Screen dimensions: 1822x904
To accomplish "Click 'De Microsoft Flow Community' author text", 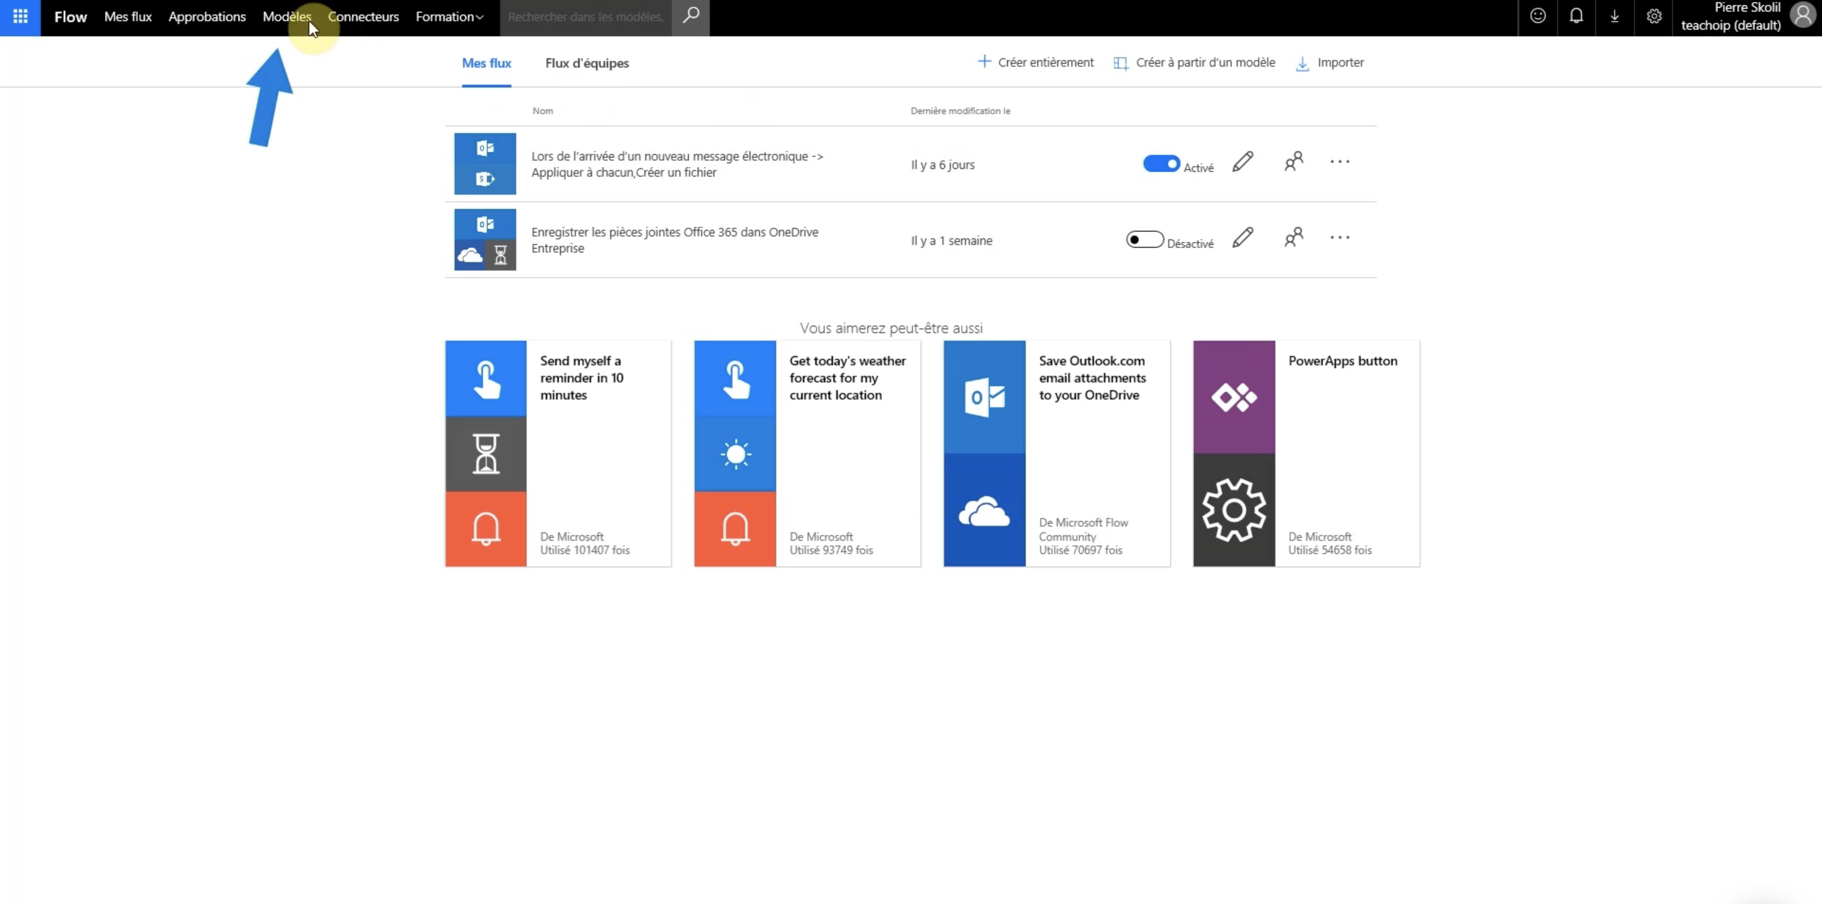I will [x=1084, y=529].
